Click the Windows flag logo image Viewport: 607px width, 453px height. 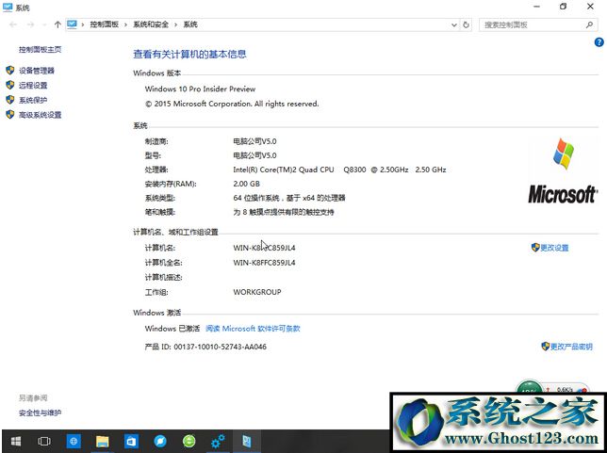tap(564, 154)
